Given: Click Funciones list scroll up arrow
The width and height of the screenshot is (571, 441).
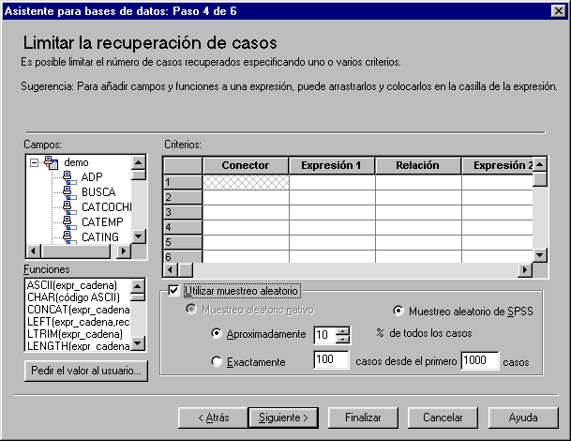Looking at the screenshot, I should click(x=138, y=286).
